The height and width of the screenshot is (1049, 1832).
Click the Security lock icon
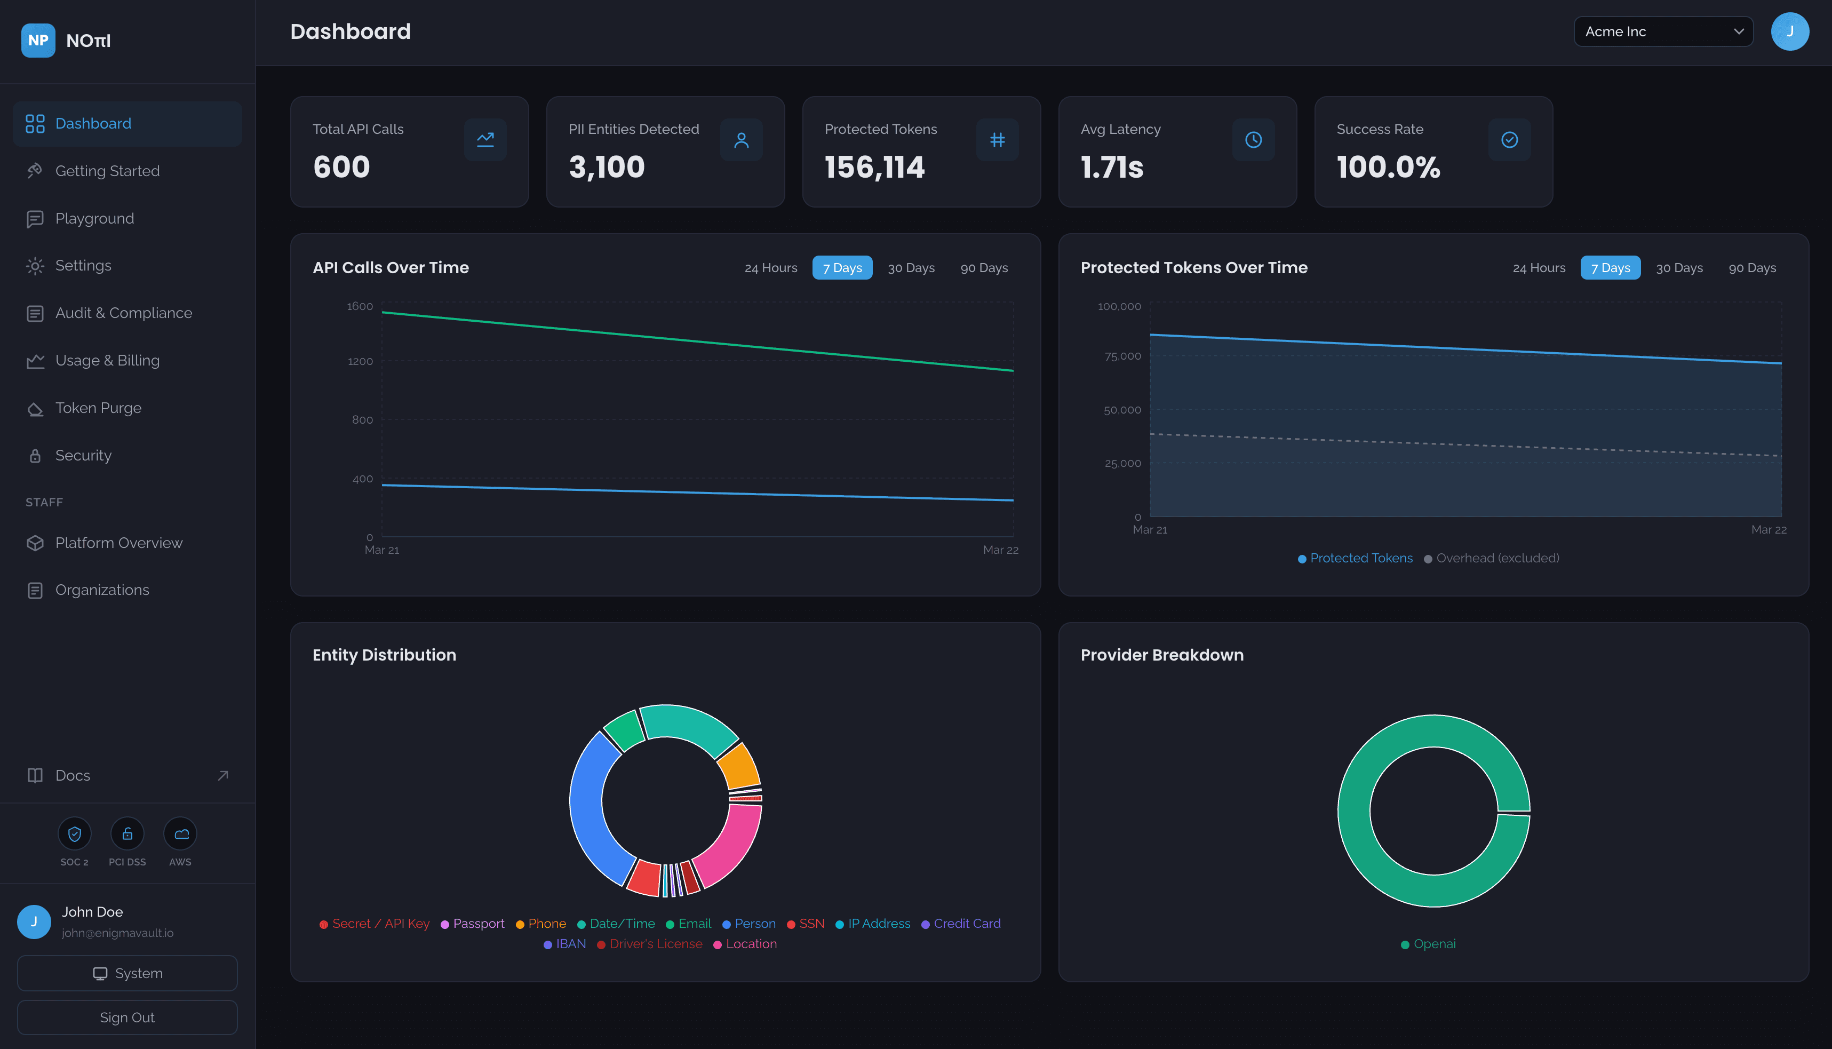(35, 455)
